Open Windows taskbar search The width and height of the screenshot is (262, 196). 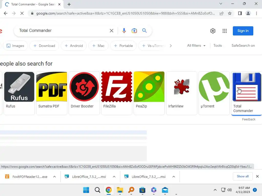point(97,190)
